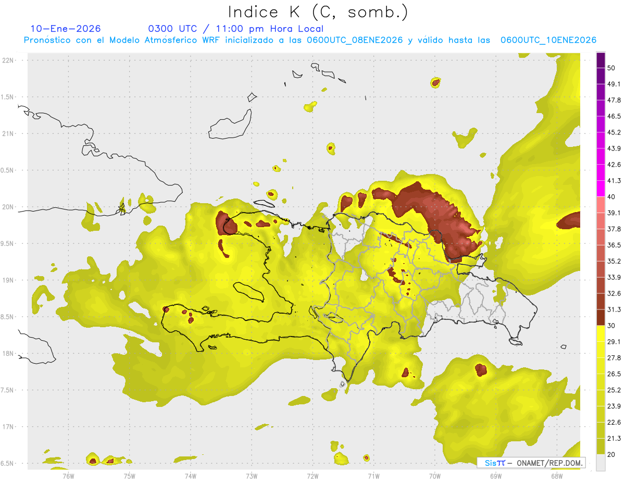Click the "0300 UTC / 11:00 pm Hora Local" text
This screenshot has height=483, width=625.
235,29
